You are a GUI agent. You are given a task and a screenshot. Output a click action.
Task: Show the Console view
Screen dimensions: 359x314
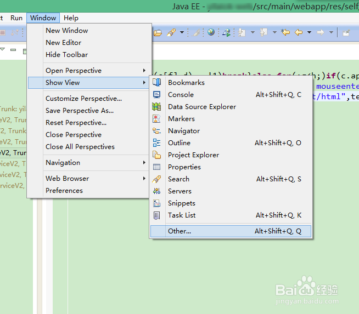[x=231, y=95]
